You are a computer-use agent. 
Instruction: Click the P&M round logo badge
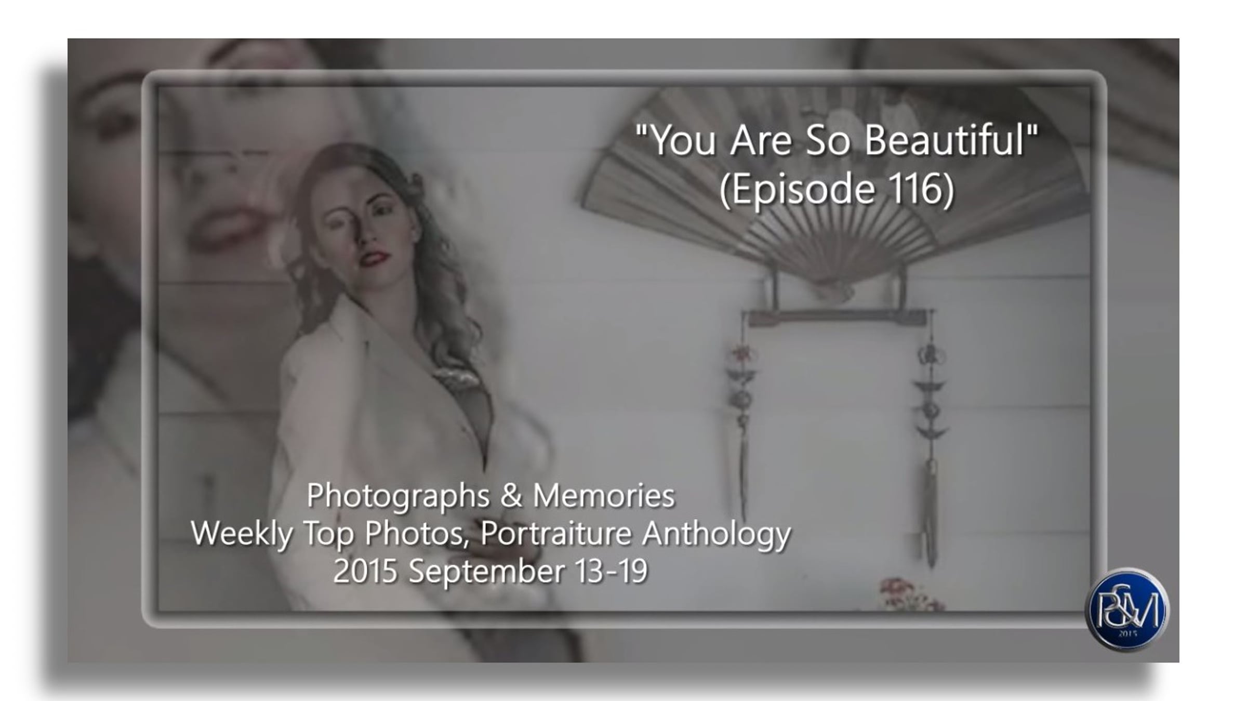tap(1126, 610)
